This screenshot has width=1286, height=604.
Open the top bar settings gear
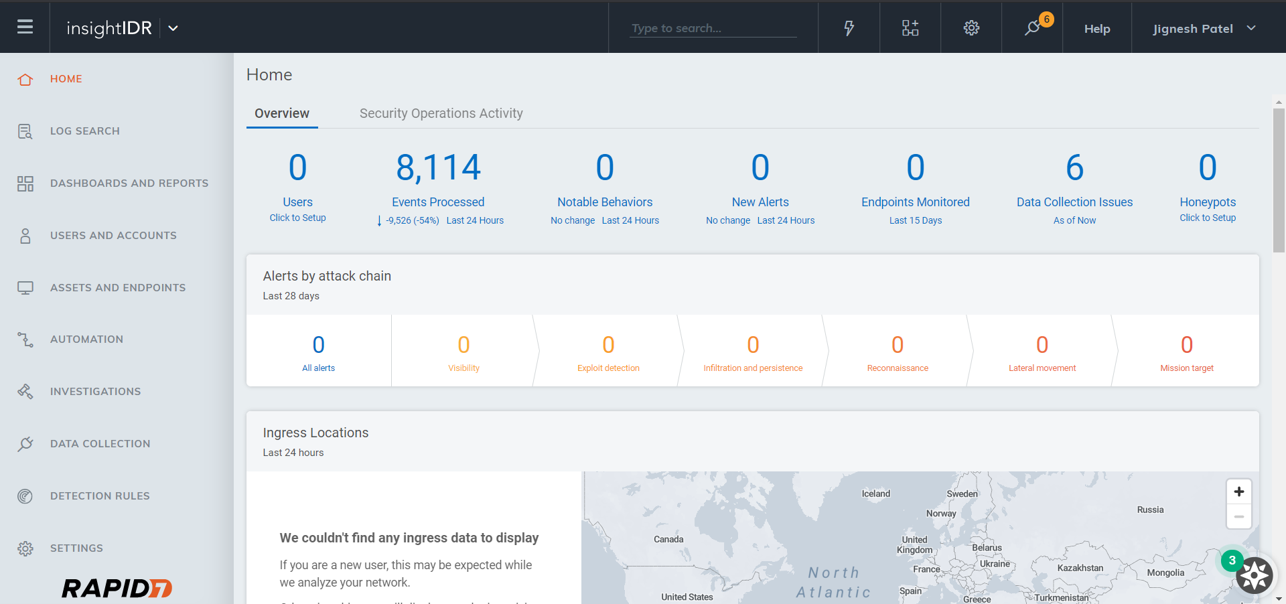(x=971, y=28)
